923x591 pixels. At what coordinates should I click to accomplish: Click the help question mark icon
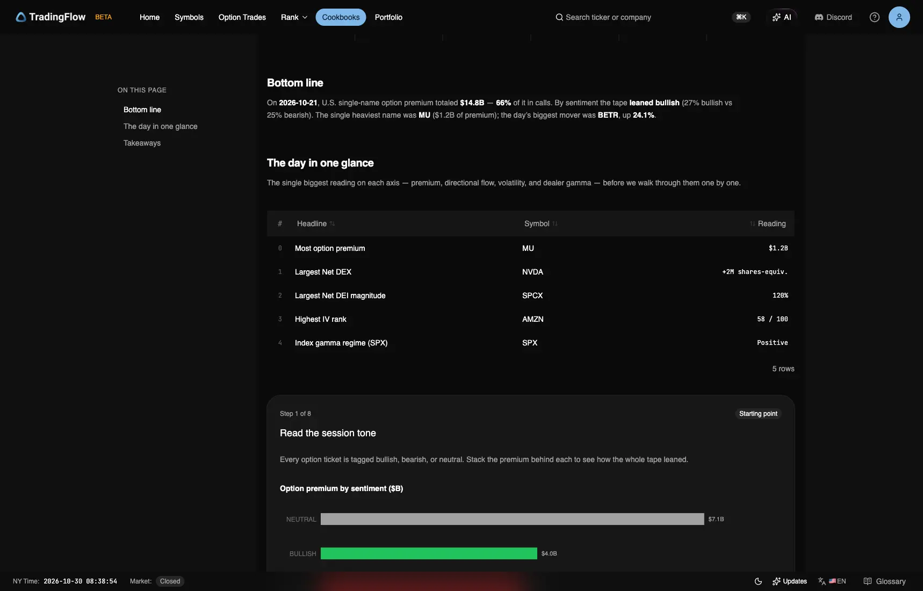tap(875, 17)
